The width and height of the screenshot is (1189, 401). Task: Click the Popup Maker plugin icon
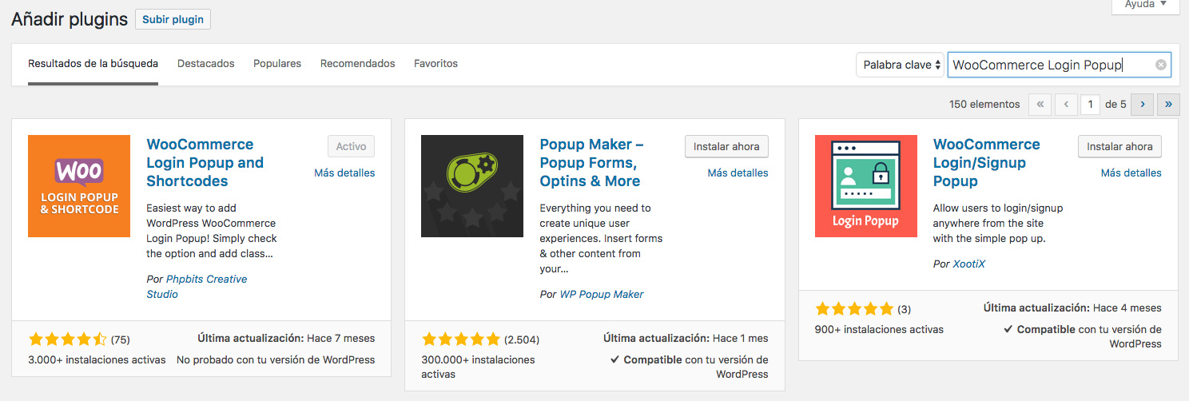coord(472,186)
